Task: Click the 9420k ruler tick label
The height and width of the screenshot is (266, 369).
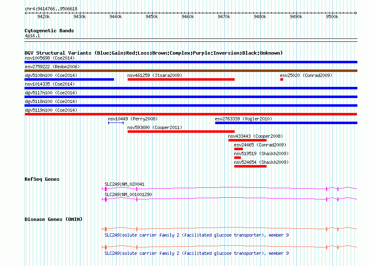Action: 44,17
